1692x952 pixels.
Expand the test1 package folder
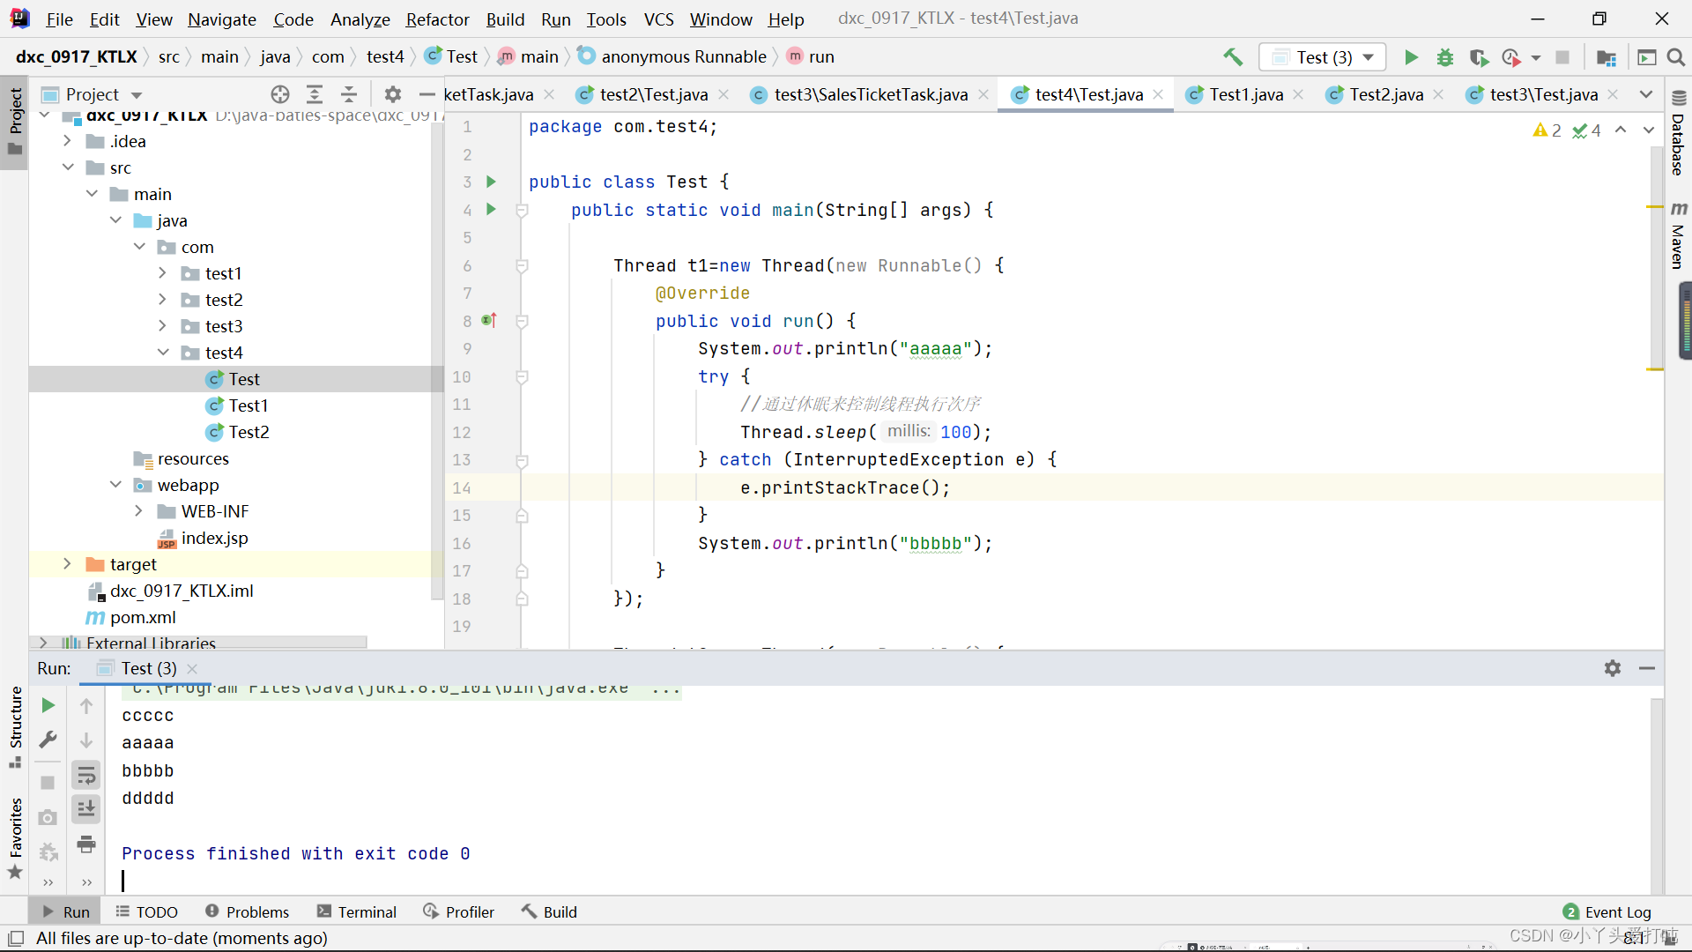[x=162, y=273]
